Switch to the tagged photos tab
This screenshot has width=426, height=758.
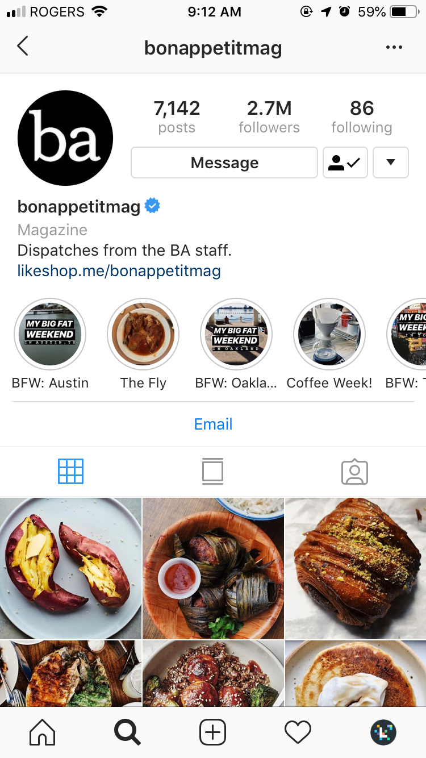(x=355, y=472)
